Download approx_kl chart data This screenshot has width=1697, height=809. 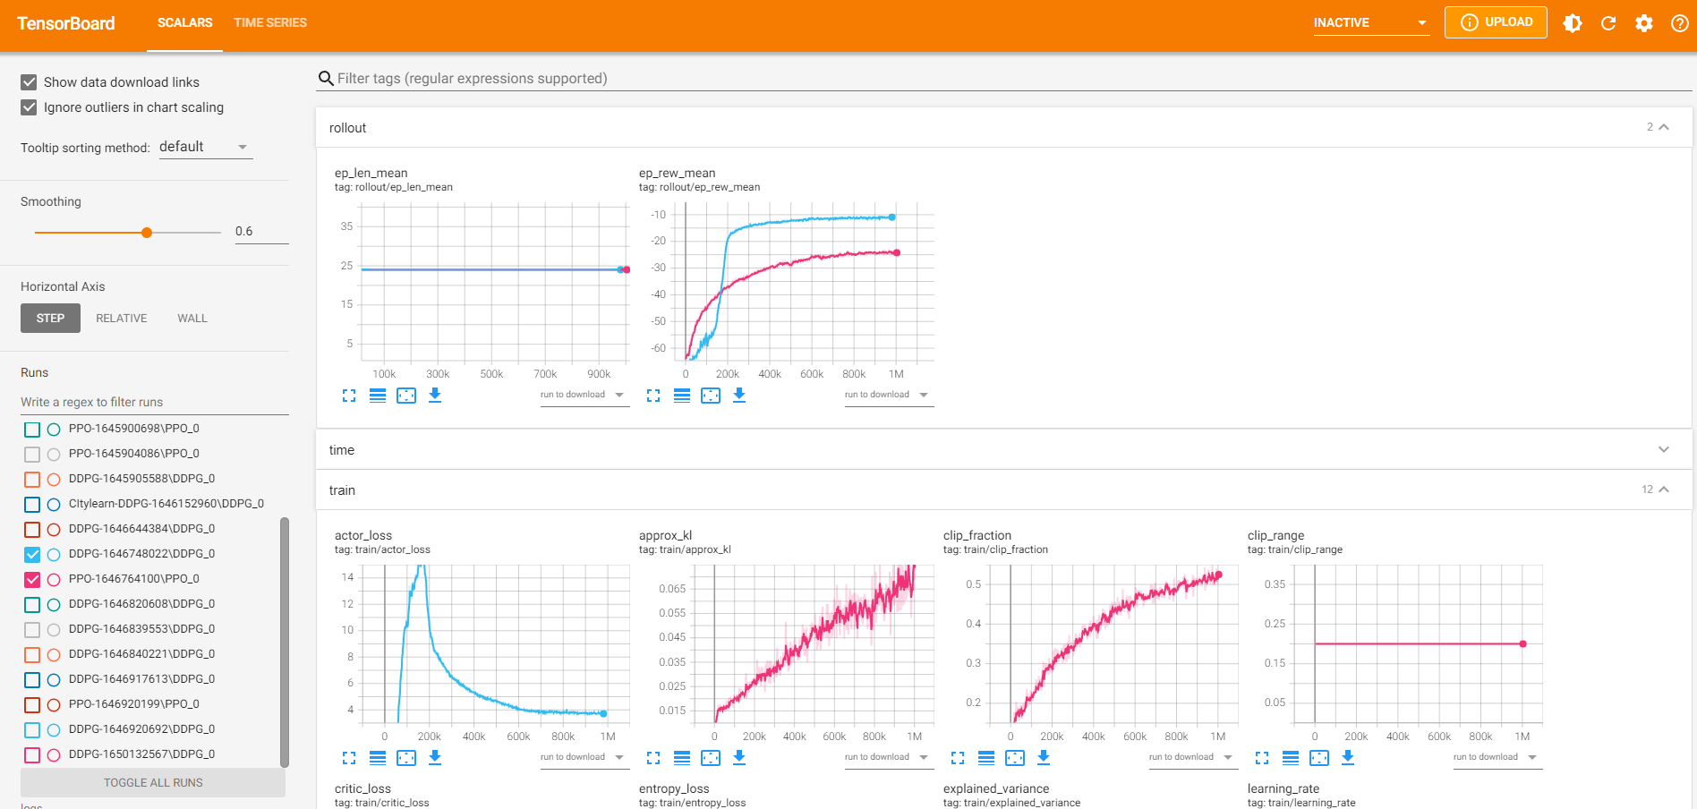(x=739, y=758)
